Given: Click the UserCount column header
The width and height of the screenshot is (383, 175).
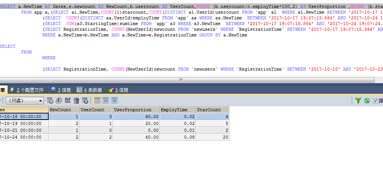Looking at the screenshot, I should [96, 110].
